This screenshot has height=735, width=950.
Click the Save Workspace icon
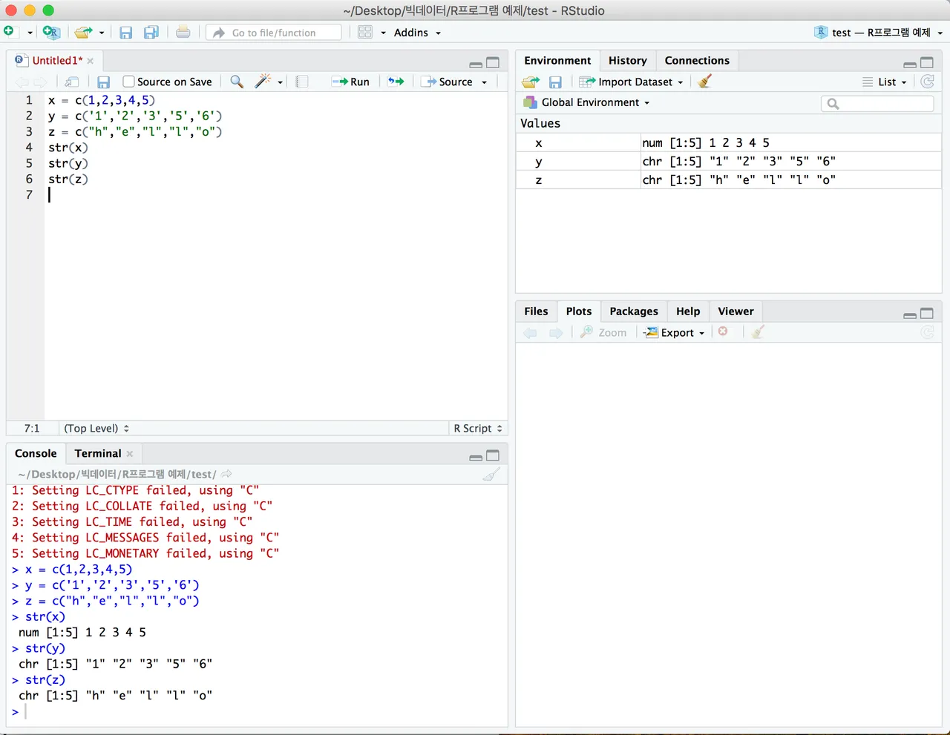click(555, 82)
